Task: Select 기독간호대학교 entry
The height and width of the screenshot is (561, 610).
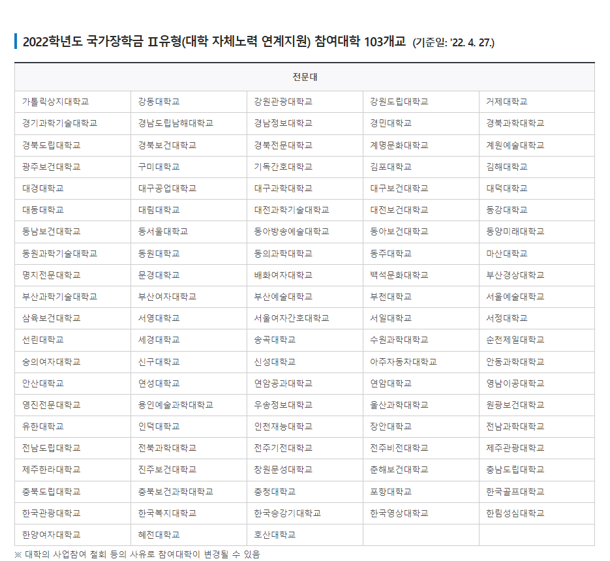Action: coord(305,167)
